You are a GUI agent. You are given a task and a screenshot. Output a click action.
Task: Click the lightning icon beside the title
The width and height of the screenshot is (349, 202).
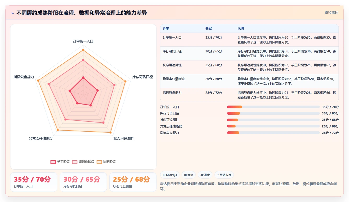[x=13, y=13]
